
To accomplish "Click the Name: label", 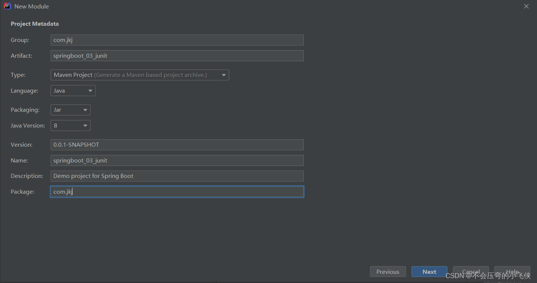I will pos(19,161).
